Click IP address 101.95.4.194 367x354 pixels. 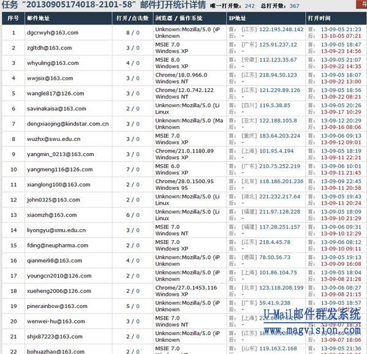pos(276,151)
